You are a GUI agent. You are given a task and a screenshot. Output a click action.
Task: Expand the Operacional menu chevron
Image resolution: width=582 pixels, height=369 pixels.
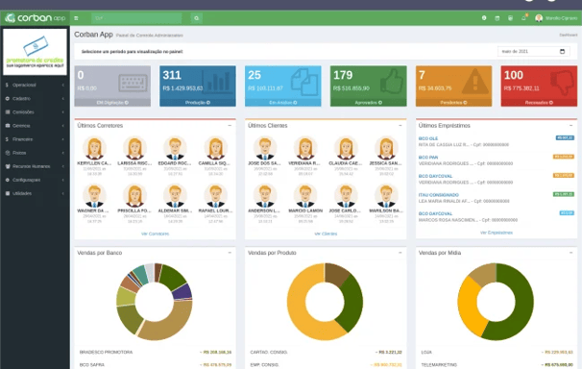tap(63, 85)
